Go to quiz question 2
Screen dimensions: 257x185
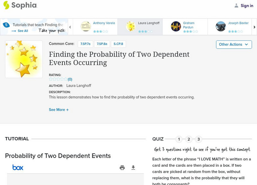(x=189, y=139)
